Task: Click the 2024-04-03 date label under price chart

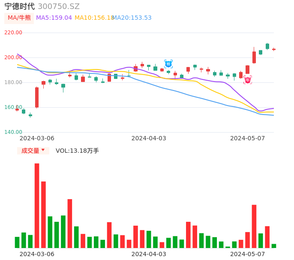Action: (148, 138)
